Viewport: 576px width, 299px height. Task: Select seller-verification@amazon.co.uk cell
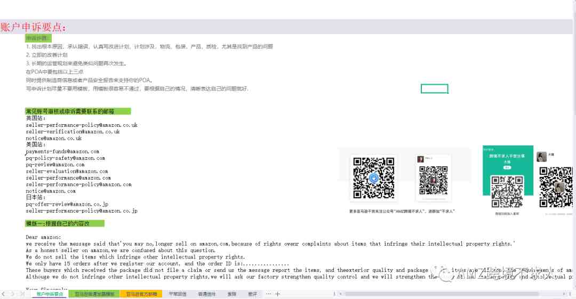coord(73,132)
